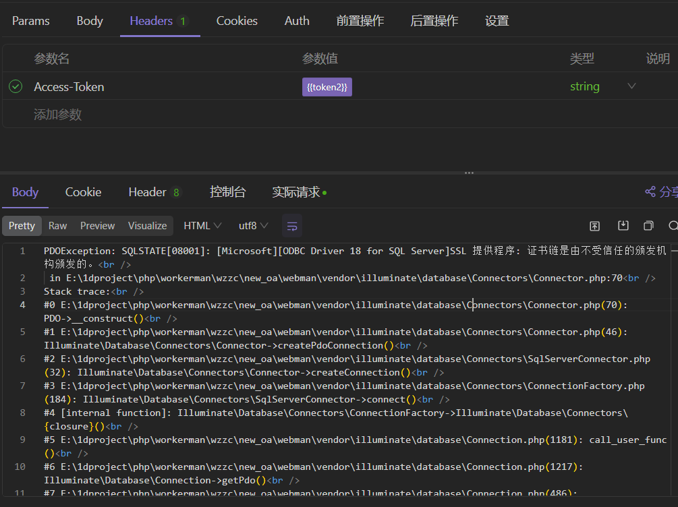
Task: Click the Connection.php(1181) line #5
Action: pos(355,446)
